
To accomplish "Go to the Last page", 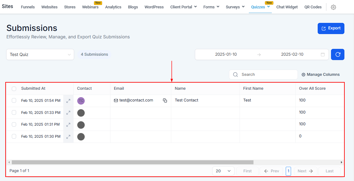I will pos(329,171).
